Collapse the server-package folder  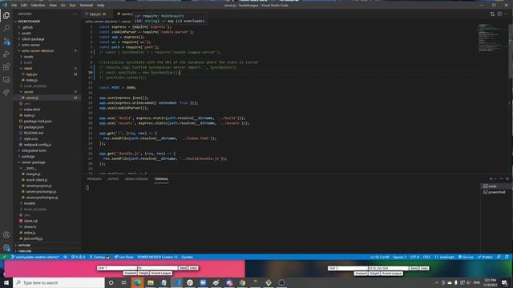click(x=34, y=162)
